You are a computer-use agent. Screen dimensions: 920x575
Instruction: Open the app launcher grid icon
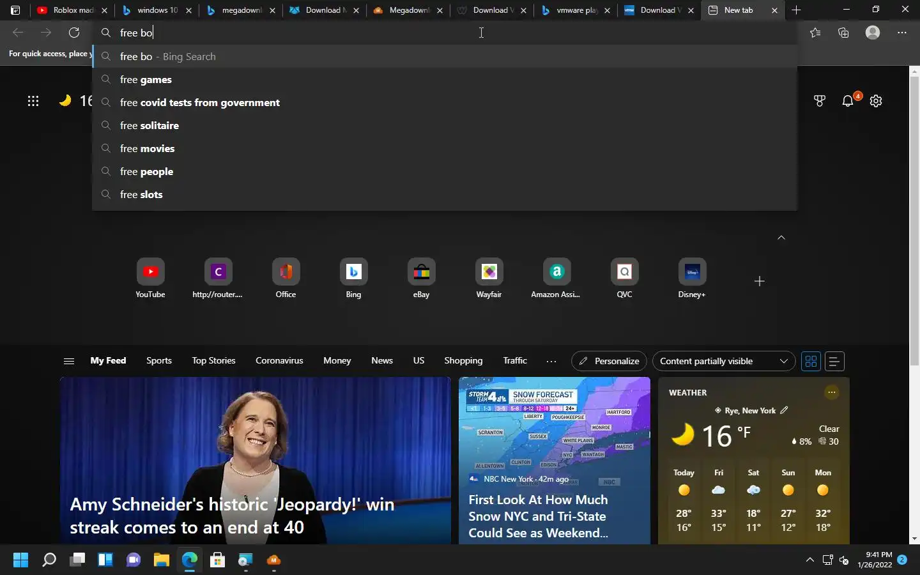(x=33, y=101)
